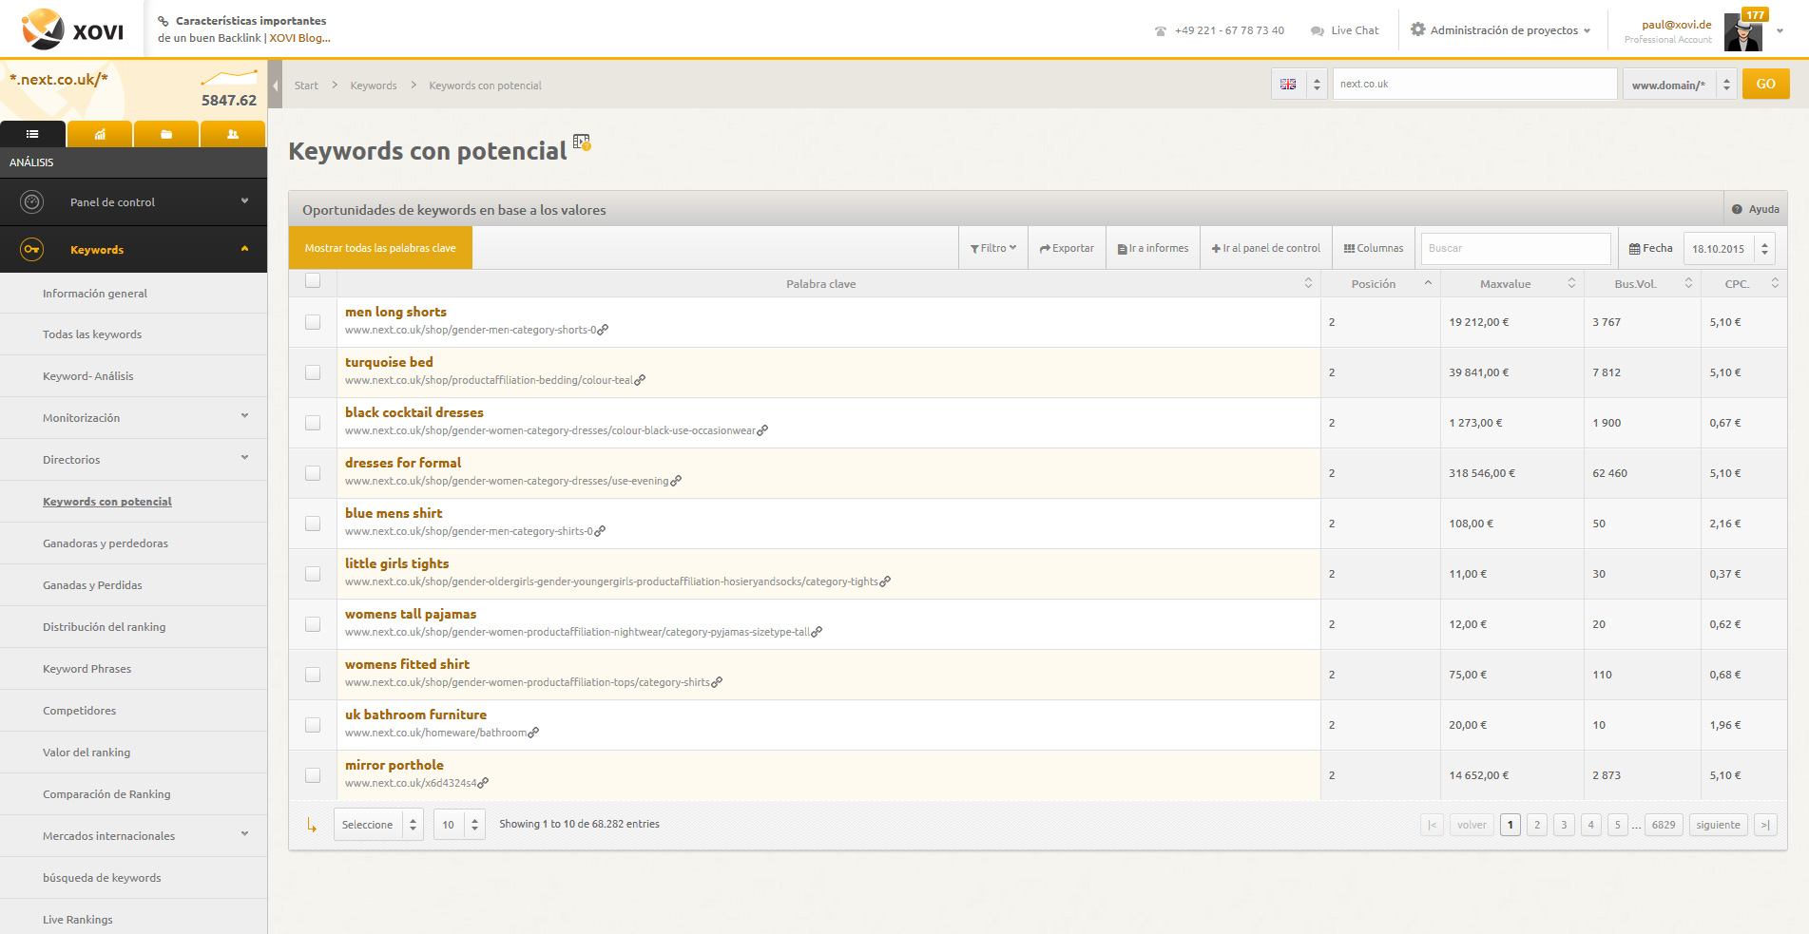Viewport: 1809px width, 934px height.
Task: Open the country flag language selector
Action: click(1299, 84)
